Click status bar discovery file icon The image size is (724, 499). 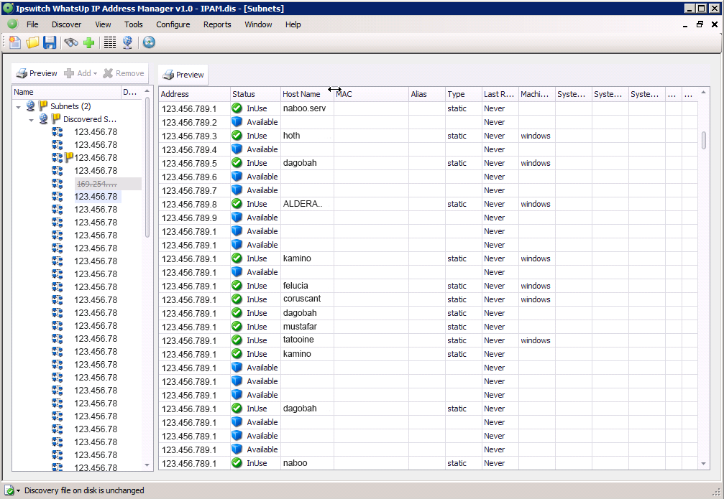[x=9, y=490]
